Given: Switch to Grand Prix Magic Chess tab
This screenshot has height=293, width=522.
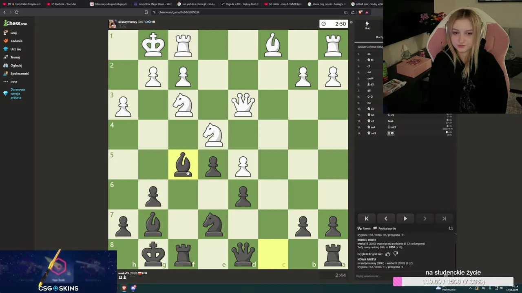Looking at the screenshot, I should pos(153,4).
